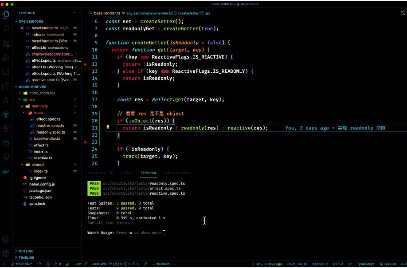The image size is (407, 268).
Task: Open the Search view icon
Action: [6, 29]
